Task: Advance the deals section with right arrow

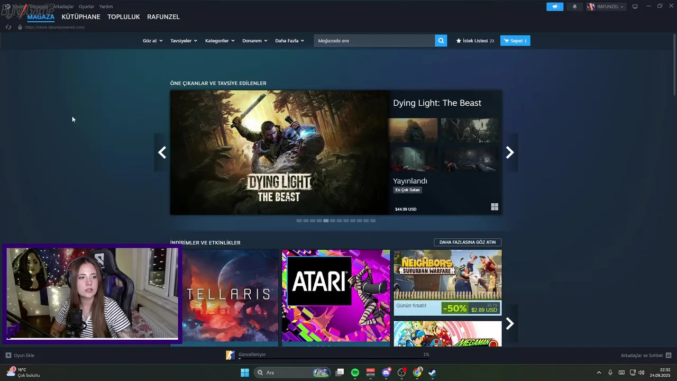Action: pos(510,323)
